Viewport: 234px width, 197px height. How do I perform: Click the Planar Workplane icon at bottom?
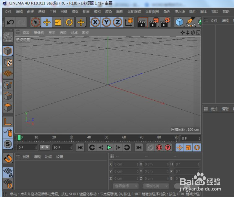tap(8, 184)
